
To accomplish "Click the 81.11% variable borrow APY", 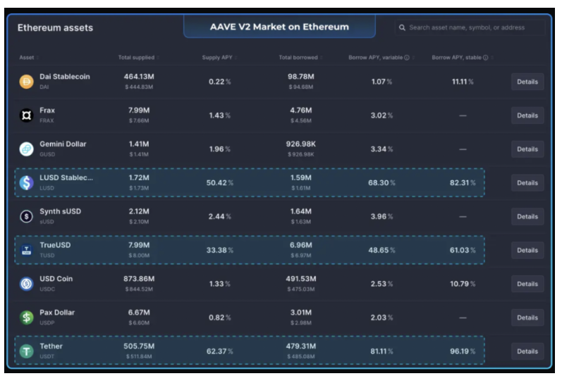I will [381, 351].
